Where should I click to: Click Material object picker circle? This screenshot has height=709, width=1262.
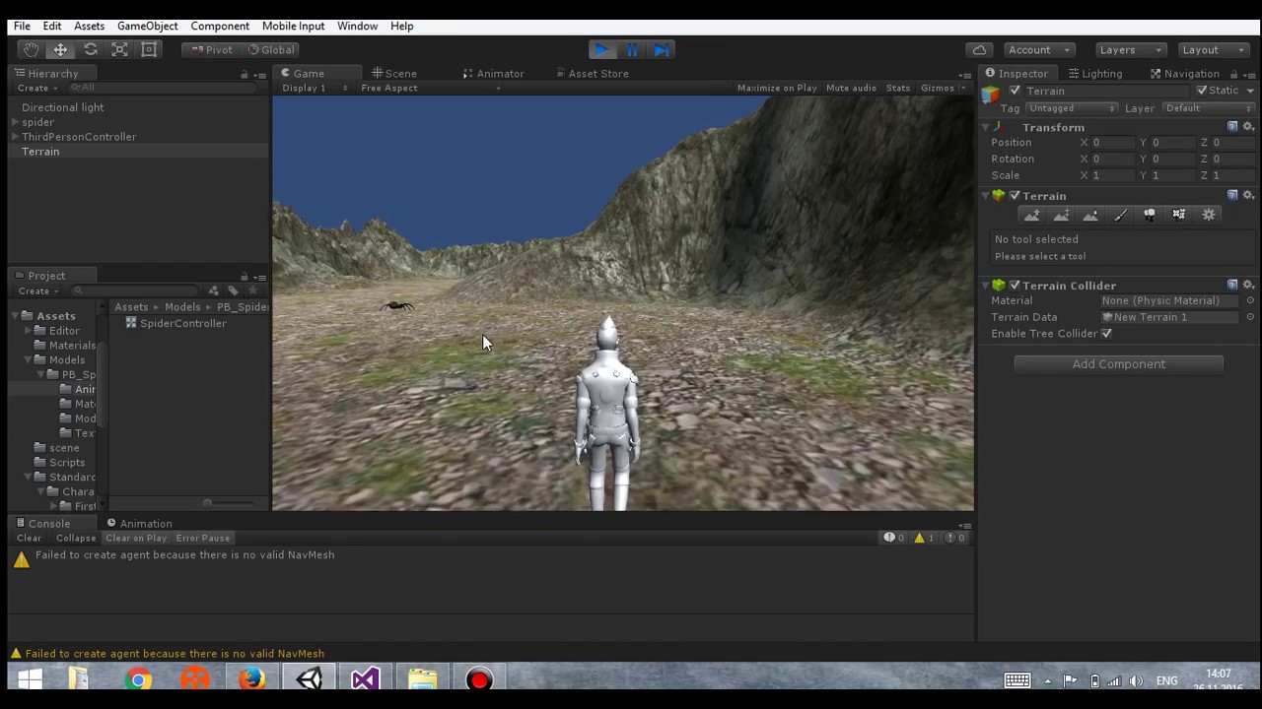[x=1250, y=300]
